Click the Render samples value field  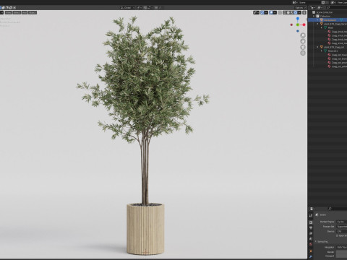coord(341,252)
